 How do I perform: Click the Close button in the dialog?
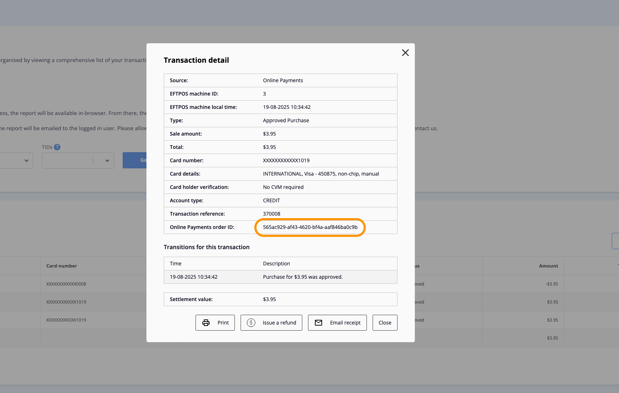385,323
